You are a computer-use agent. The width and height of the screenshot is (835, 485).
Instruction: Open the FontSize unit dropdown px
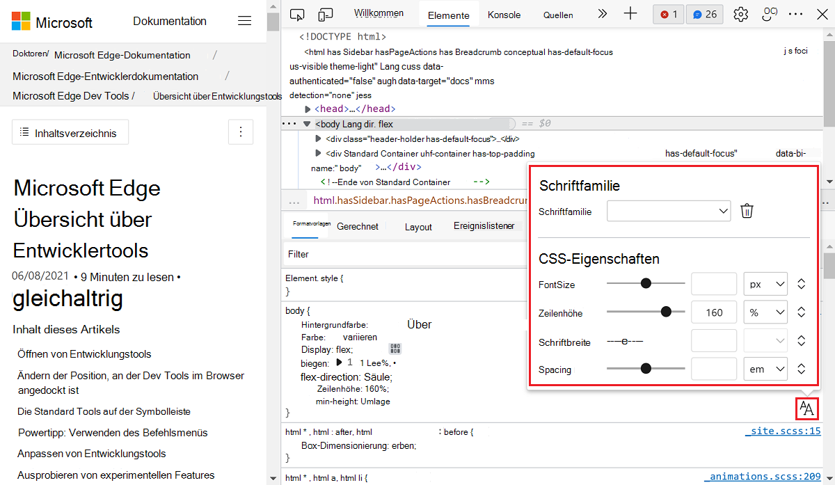(765, 284)
